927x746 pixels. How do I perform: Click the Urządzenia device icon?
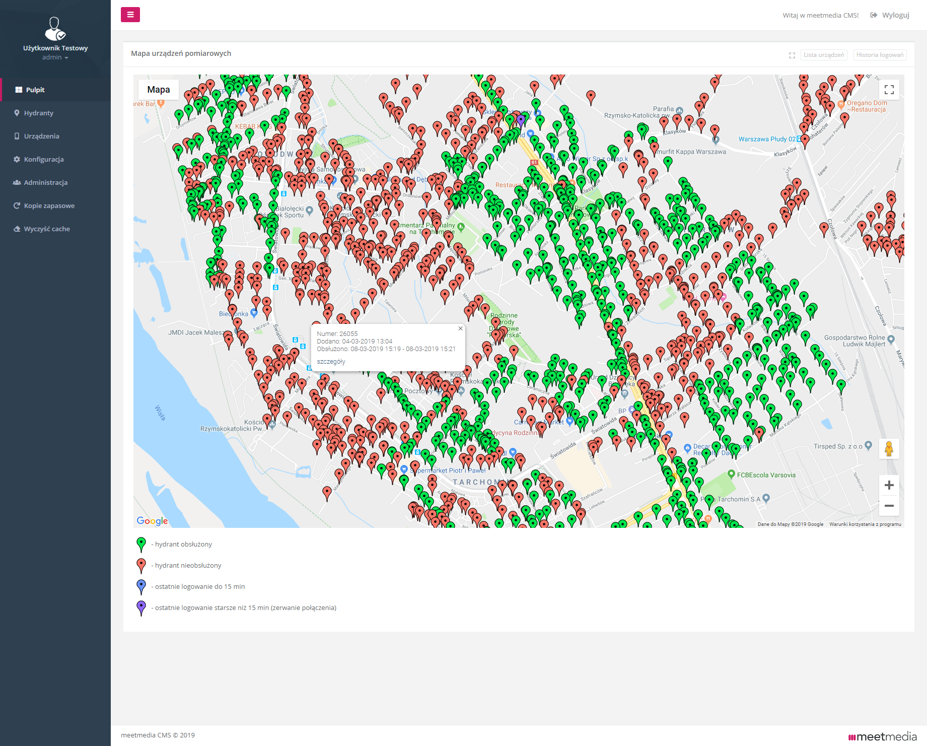coord(17,136)
